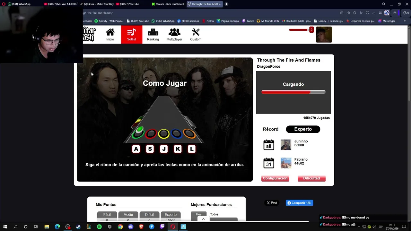Open the Windows notification center icon

tap(404, 227)
